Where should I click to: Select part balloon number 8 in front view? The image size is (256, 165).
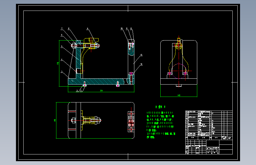(x=69, y=28)
